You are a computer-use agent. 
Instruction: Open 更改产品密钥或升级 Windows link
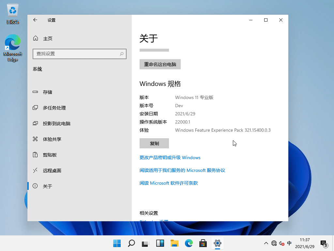tap(170, 158)
